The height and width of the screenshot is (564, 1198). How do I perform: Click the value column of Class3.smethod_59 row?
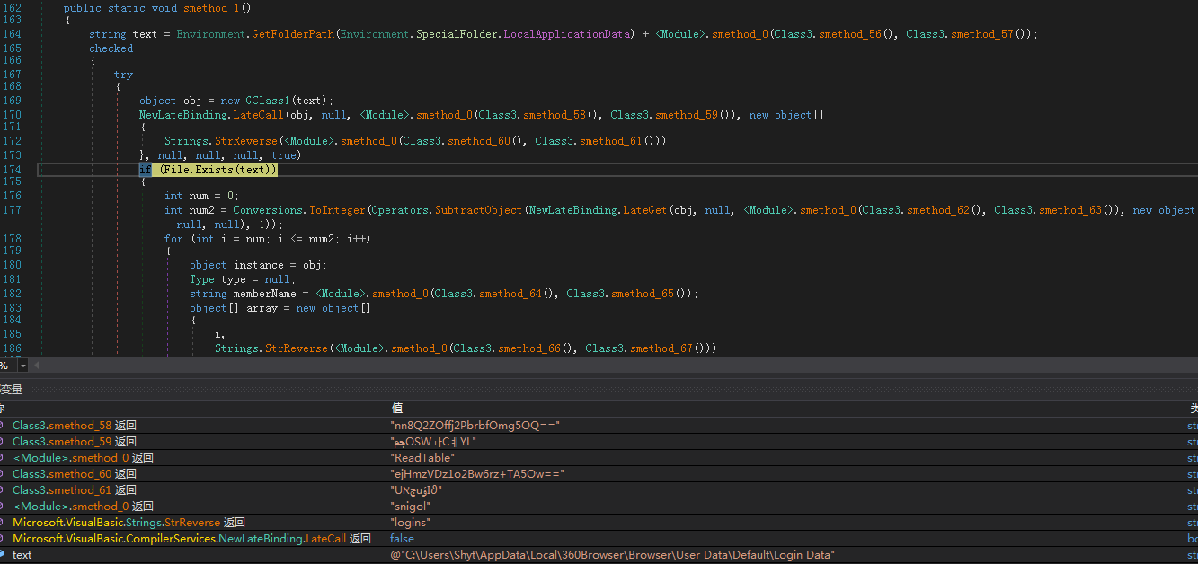tap(786, 441)
